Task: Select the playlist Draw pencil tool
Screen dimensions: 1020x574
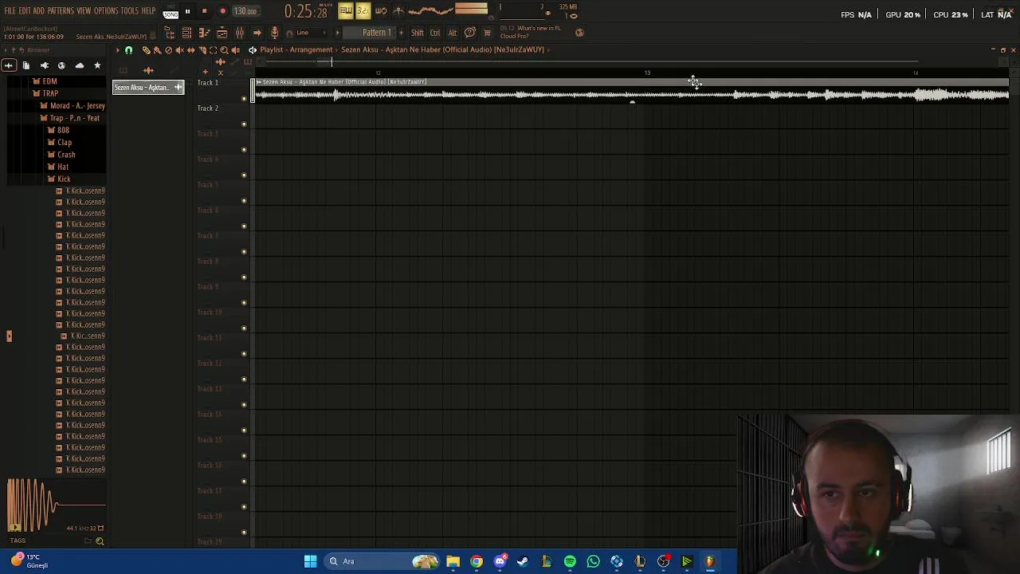Action: pos(146,50)
